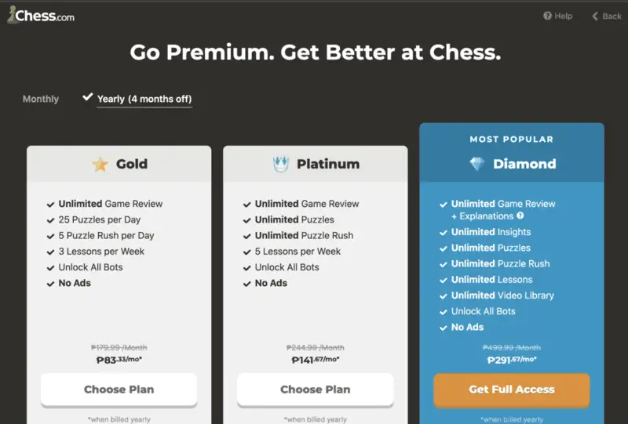Choose the Gold plan button
The width and height of the screenshot is (628, 424).
(119, 390)
